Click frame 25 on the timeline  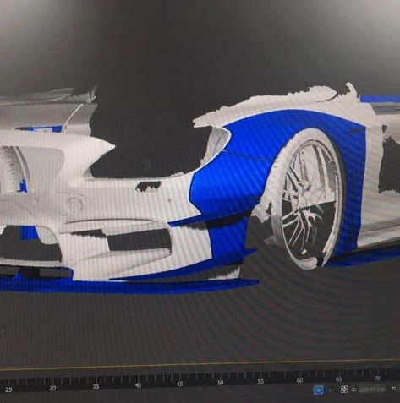point(8,390)
